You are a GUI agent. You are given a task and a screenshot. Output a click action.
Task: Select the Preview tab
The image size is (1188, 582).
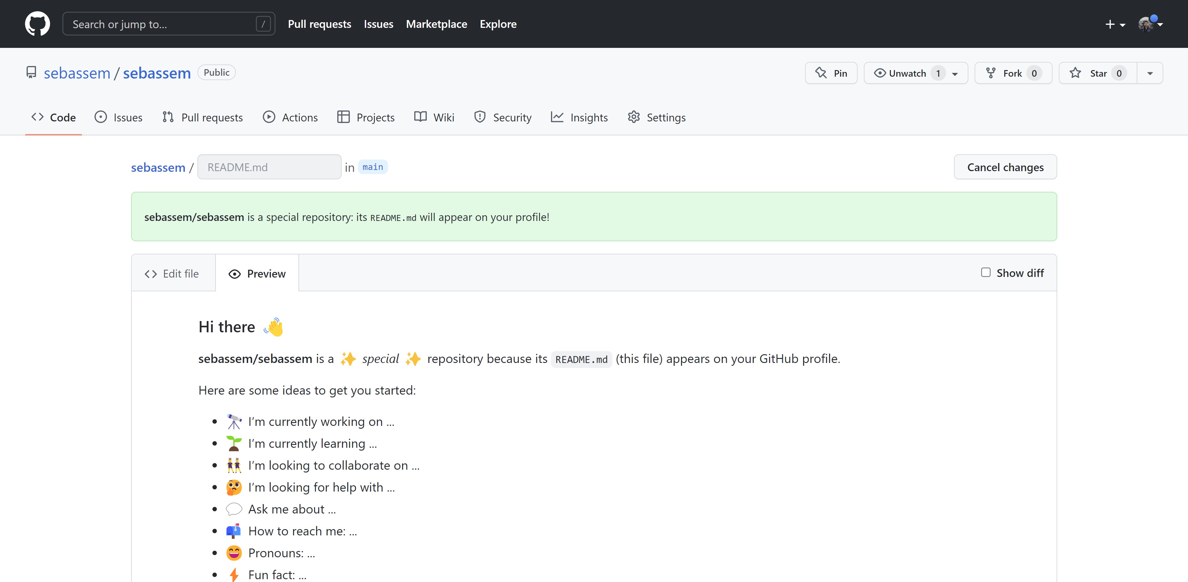[x=257, y=273]
